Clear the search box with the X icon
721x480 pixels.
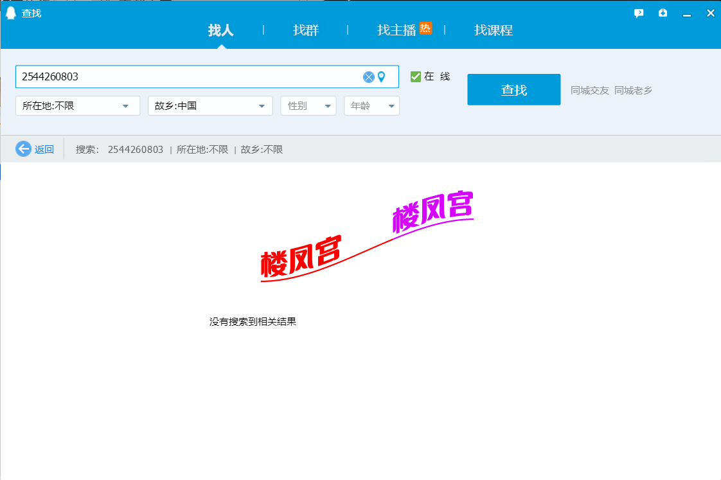368,76
